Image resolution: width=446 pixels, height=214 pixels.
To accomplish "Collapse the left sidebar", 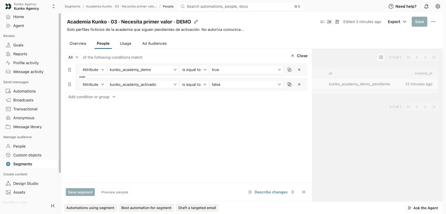I will point(53,206).
